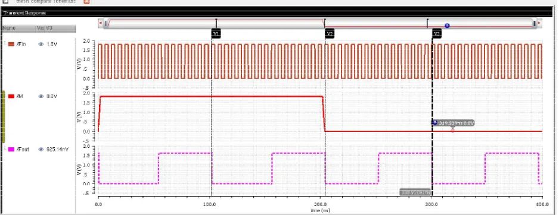
Task: Click the blue point marker dot in overview bar
Action: pyautogui.click(x=447, y=26)
